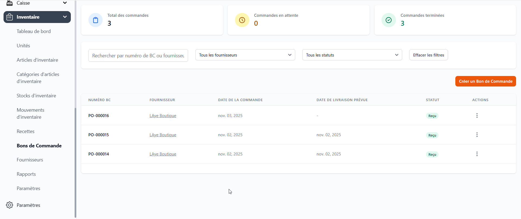Click the Inventaire basket icon
The image size is (521, 219).
tap(9, 17)
